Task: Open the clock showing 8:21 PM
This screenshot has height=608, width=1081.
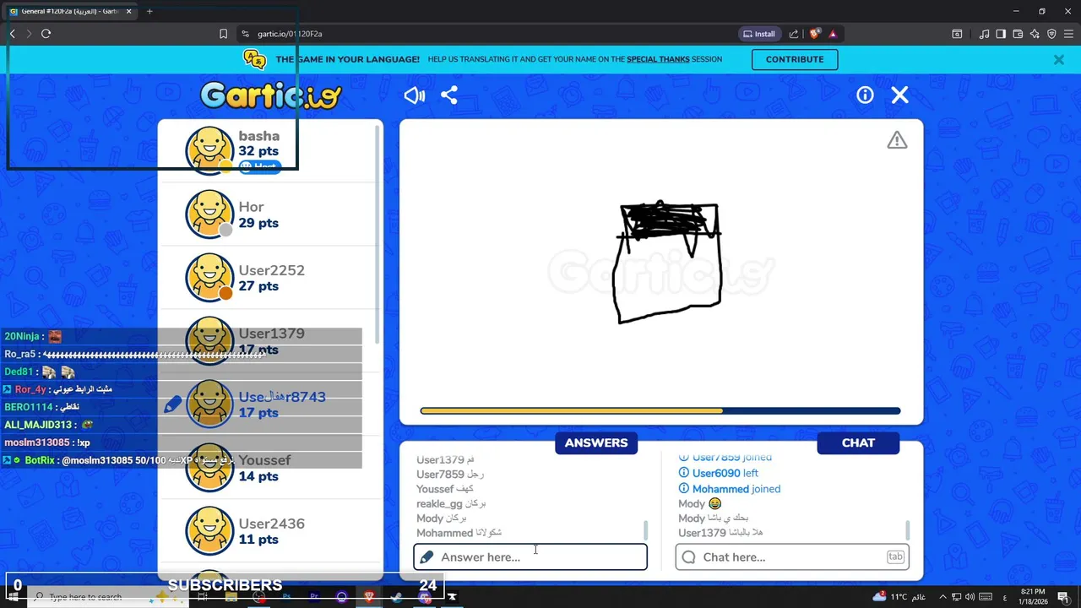Action: click(1032, 597)
